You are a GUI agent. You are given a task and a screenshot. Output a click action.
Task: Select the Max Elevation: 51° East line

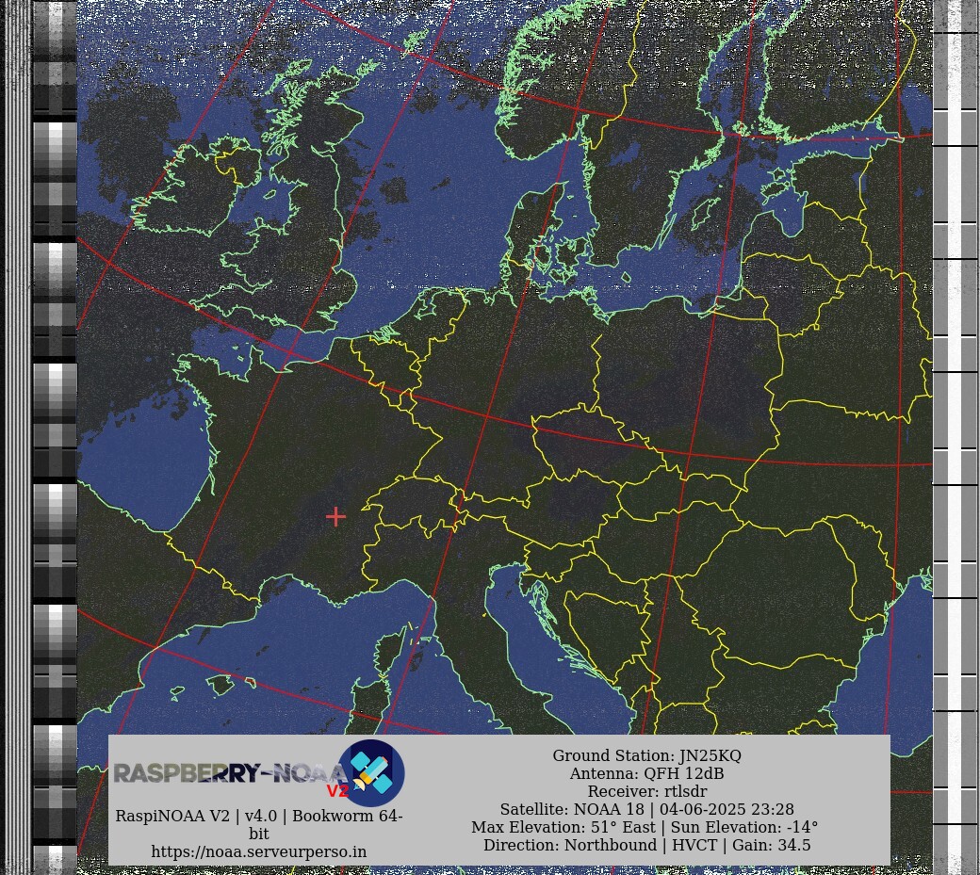point(645,828)
